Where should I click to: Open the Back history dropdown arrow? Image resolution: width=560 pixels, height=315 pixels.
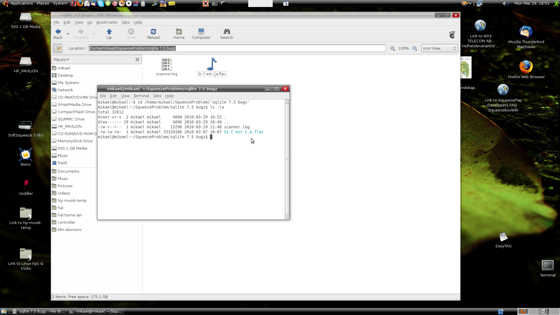click(x=68, y=34)
